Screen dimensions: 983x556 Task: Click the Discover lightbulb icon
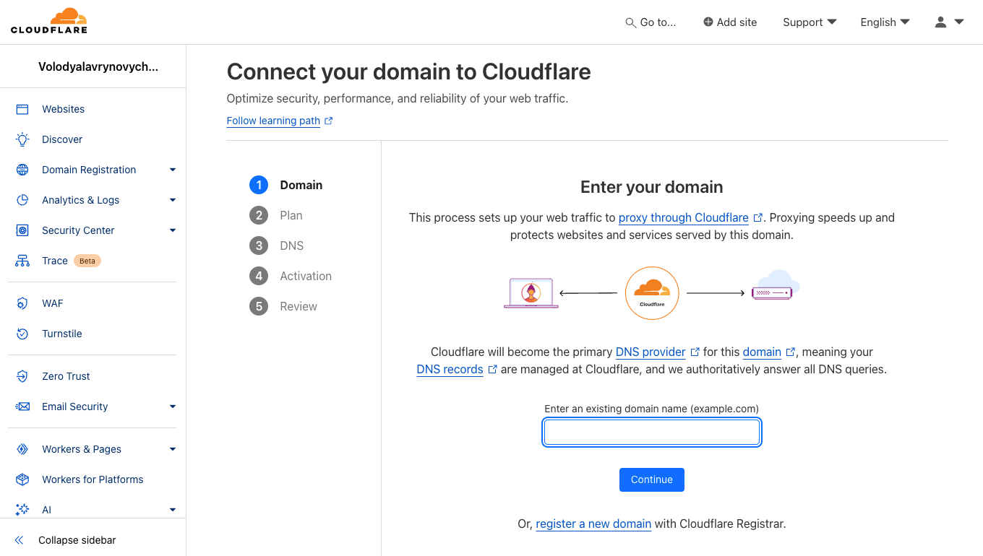click(22, 139)
